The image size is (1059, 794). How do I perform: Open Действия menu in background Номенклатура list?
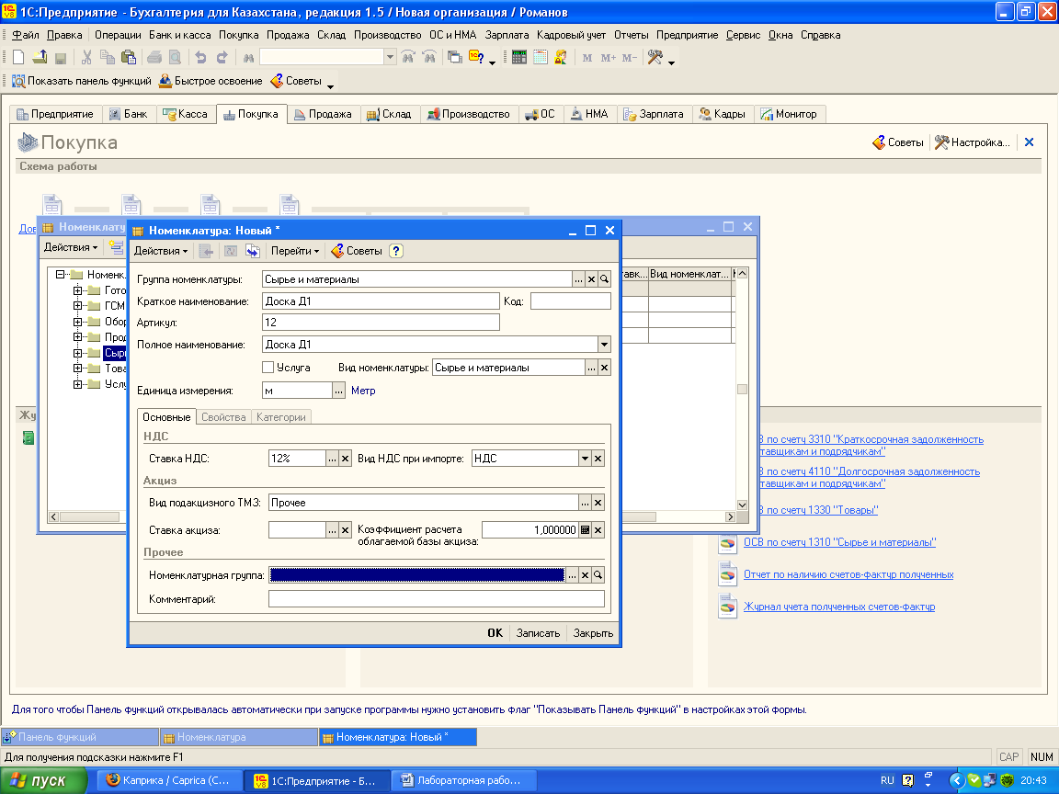pyautogui.click(x=70, y=248)
